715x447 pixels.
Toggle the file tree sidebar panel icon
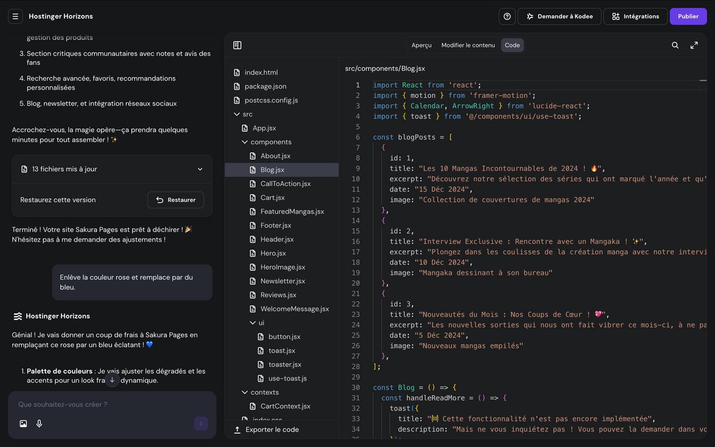click(237, 45)
